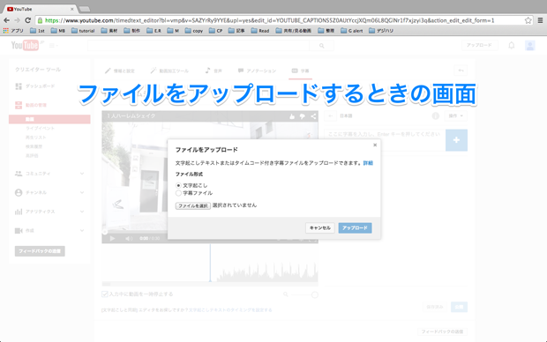Screen dimensions: 547x342
Task: Open 再生リスト in sidebar
Action: point(35,138)
